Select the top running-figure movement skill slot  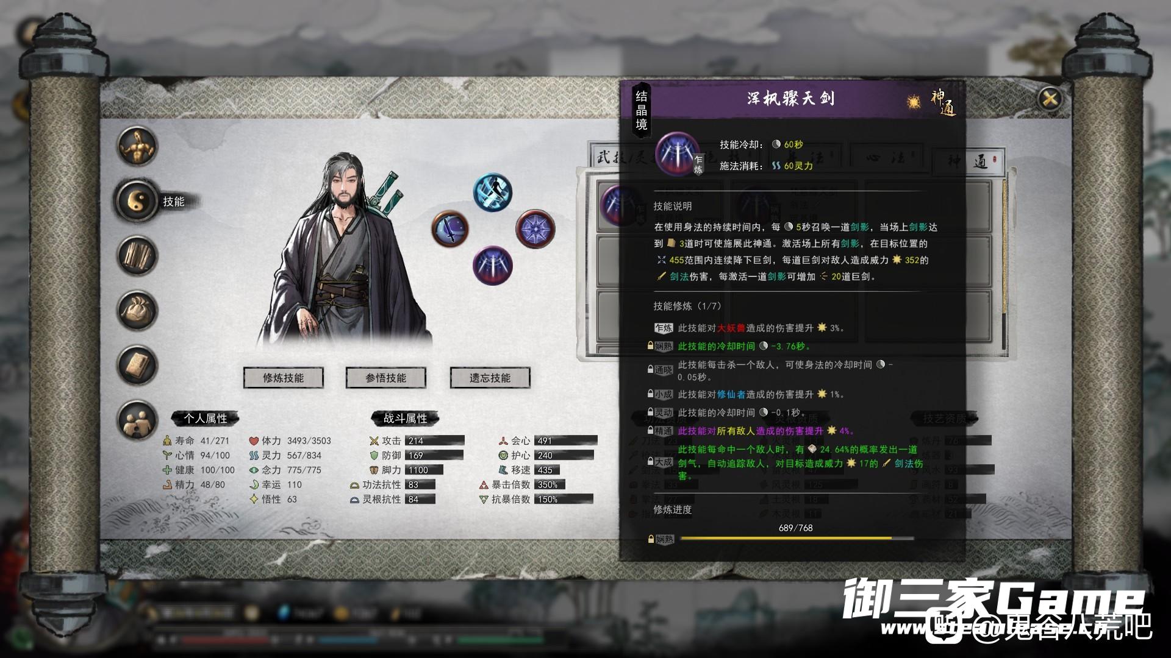pyautogui.click(x=493, y=192)
